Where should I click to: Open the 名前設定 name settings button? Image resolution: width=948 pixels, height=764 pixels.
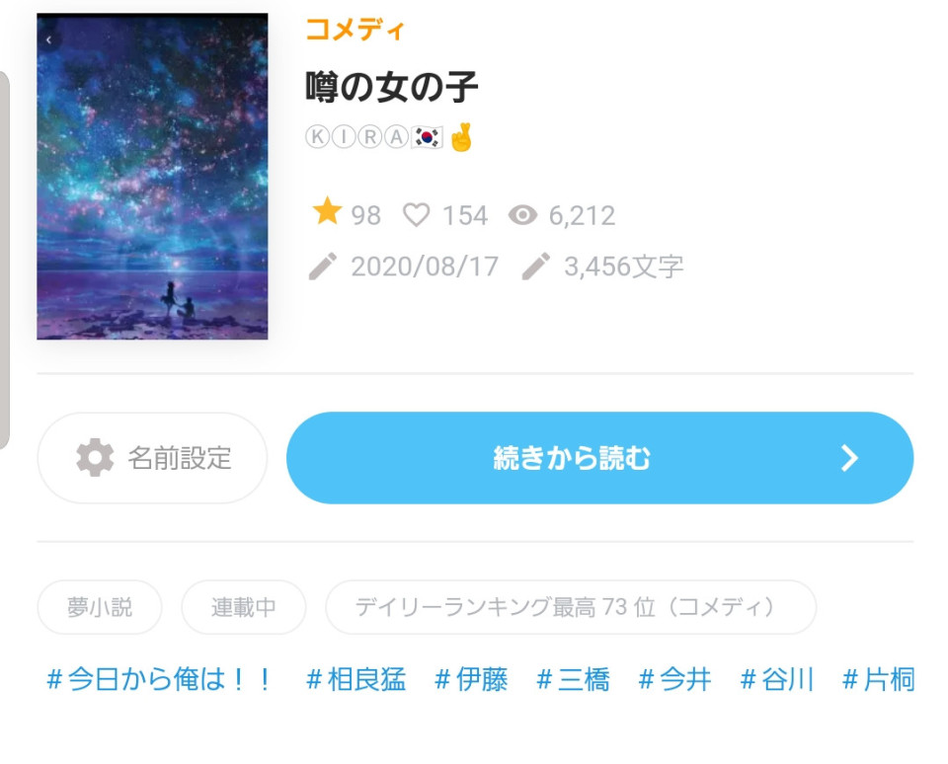[152, 458]
